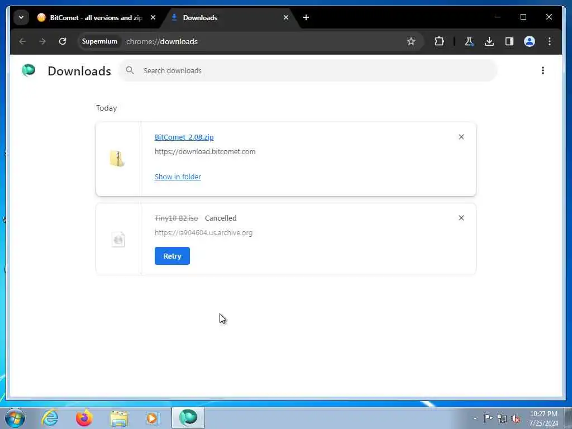Launch Internet Explorer from taskbar
Screen dimensions: 572x429
click(x=50, y=418)
